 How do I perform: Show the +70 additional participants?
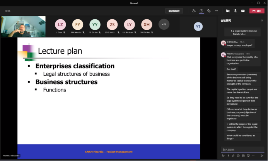[x=164, y=24]
